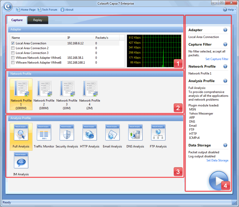
Task: Check the VMware Network Adapter VMnet8 box
Action: tap(13, 63)
